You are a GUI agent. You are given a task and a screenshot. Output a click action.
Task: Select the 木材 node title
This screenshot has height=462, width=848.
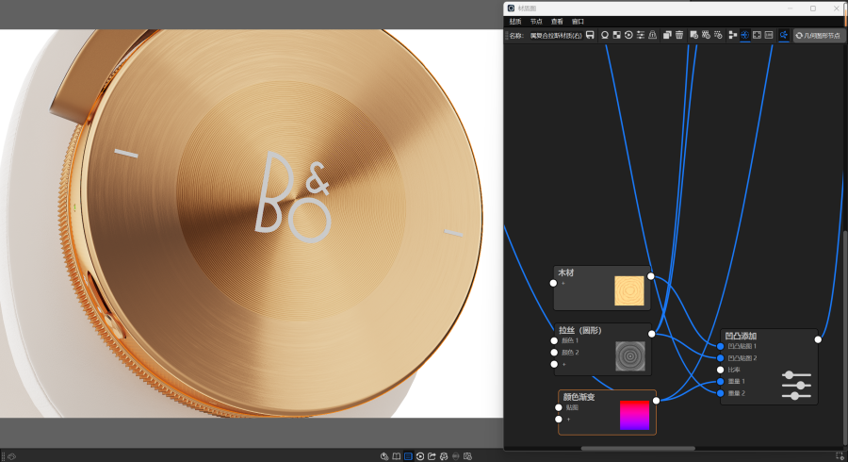point(565,273)
